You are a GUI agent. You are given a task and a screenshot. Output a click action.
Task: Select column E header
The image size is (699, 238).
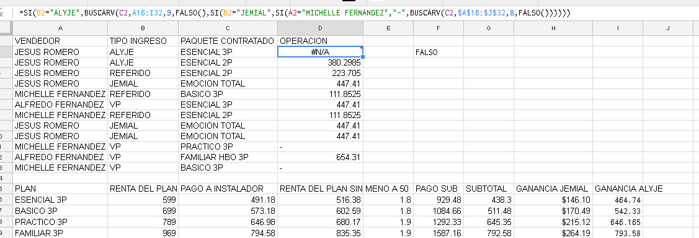(388, 28)
